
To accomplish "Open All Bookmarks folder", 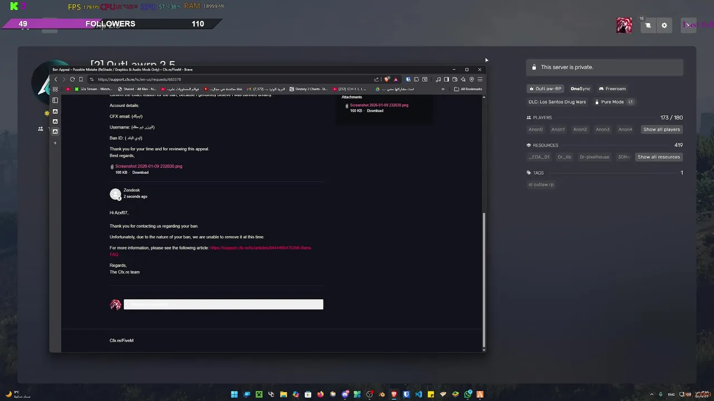I will click(x=468, y=89).
